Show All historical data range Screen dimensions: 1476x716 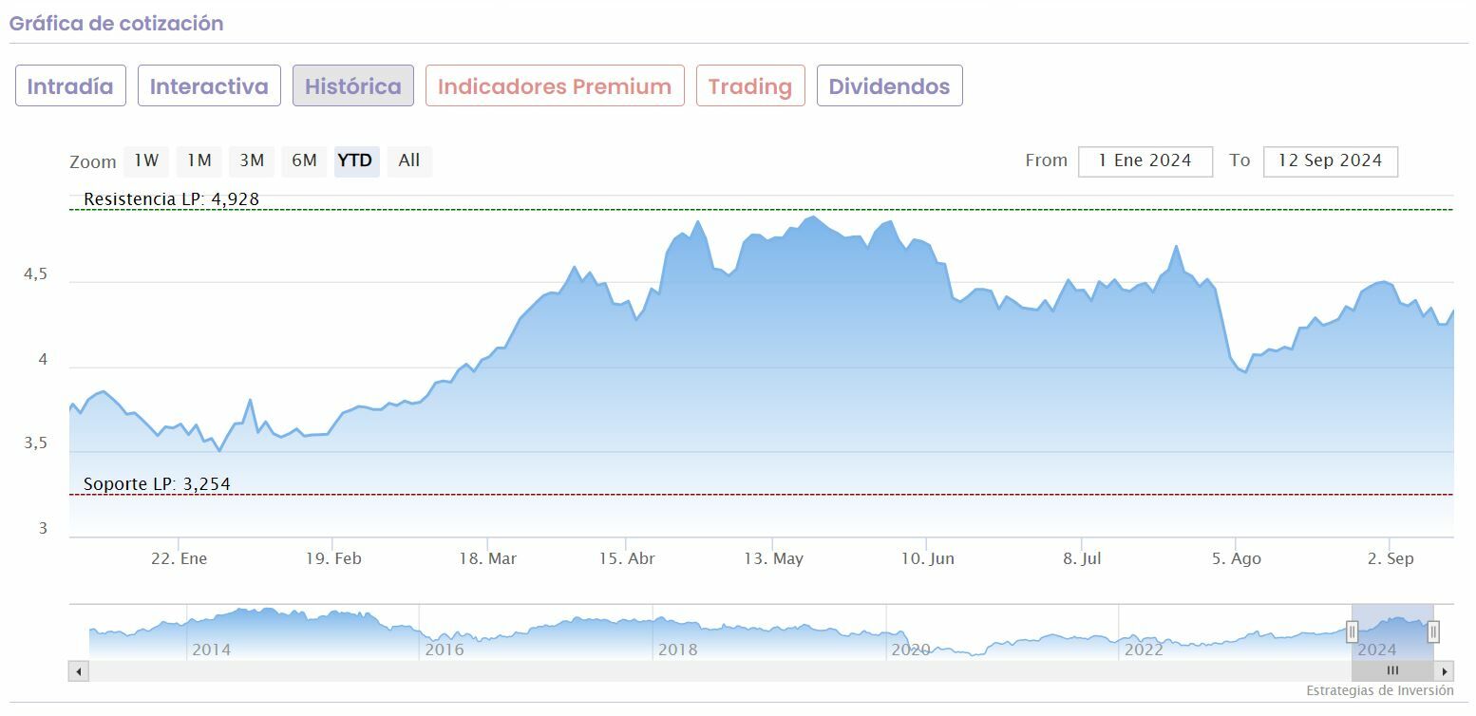pos(409,161)
